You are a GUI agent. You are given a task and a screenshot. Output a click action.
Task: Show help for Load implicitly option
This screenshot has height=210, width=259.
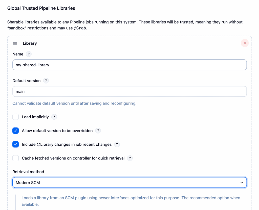click(x=54, y=117)
